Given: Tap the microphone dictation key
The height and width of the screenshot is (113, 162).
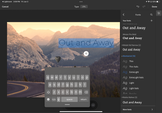Looking at the screenshot, I should [59, 99].
